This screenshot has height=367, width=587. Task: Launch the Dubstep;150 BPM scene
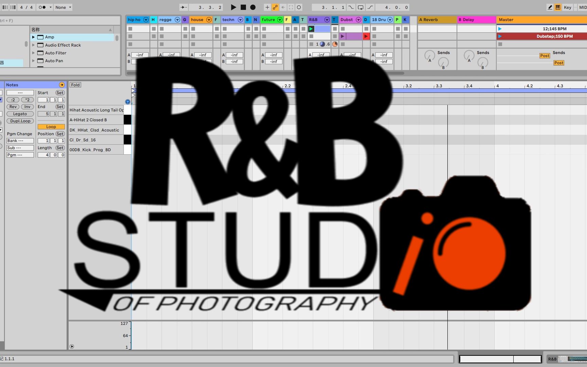click(500, 36)
